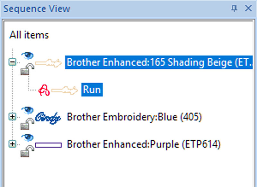This screenshot has width=257, height=187.
Task: Click the padlock on Shading Beige
Action: [26, 69]
